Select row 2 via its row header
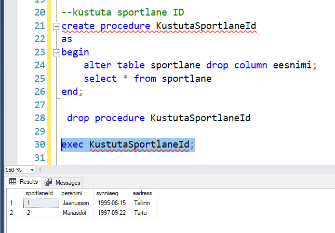Screen dimensions: 335x233 click(x=11, y=213)
